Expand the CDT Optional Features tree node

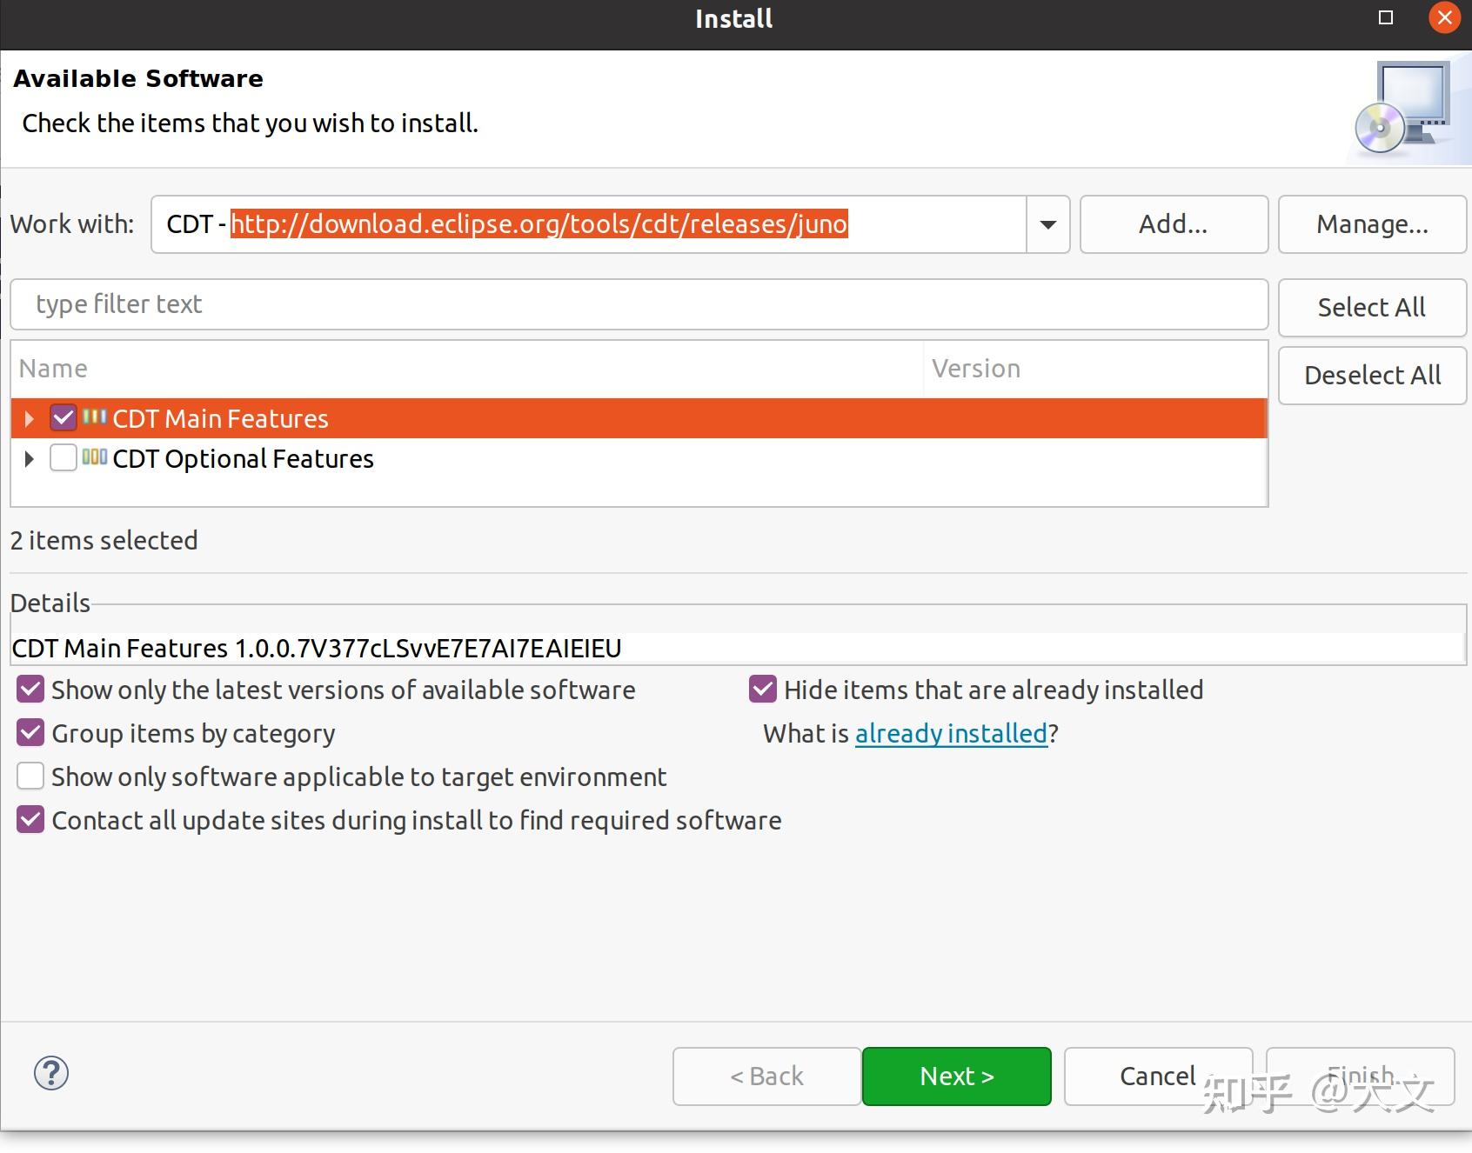coord(29,459)
